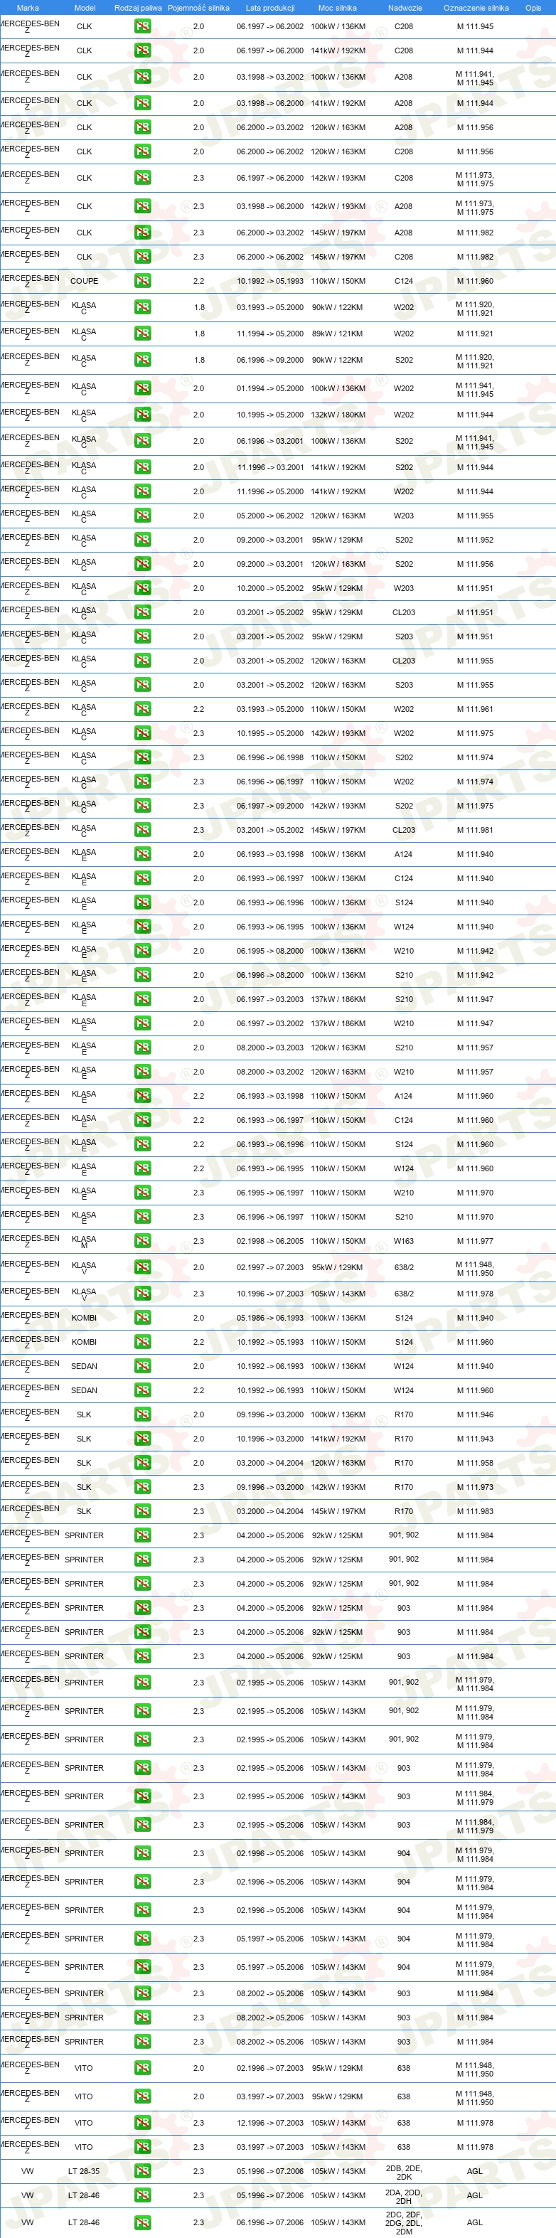Click the fuel icon in SLK M 111.946 row
This screenshot has height=2238, width=556.
142,1414
